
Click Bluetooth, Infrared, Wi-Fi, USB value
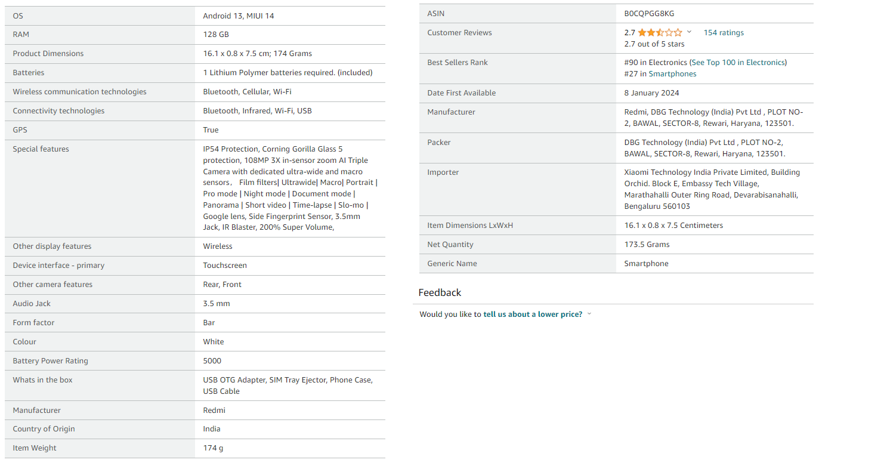tap(257, 111)
